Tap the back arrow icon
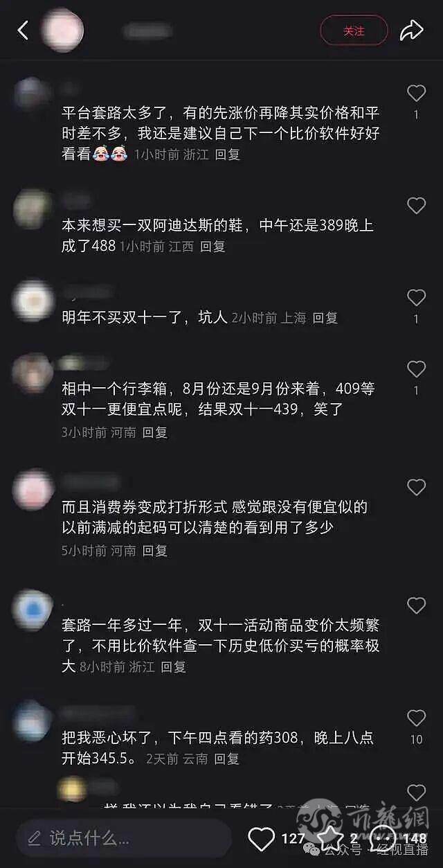The height and width of the screenshot is (868, 443). coord(23,30)
